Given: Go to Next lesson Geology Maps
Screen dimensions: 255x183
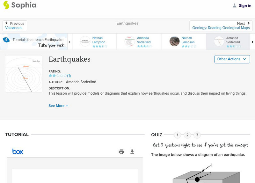Looking at the screenshot, I should [221, 26].
